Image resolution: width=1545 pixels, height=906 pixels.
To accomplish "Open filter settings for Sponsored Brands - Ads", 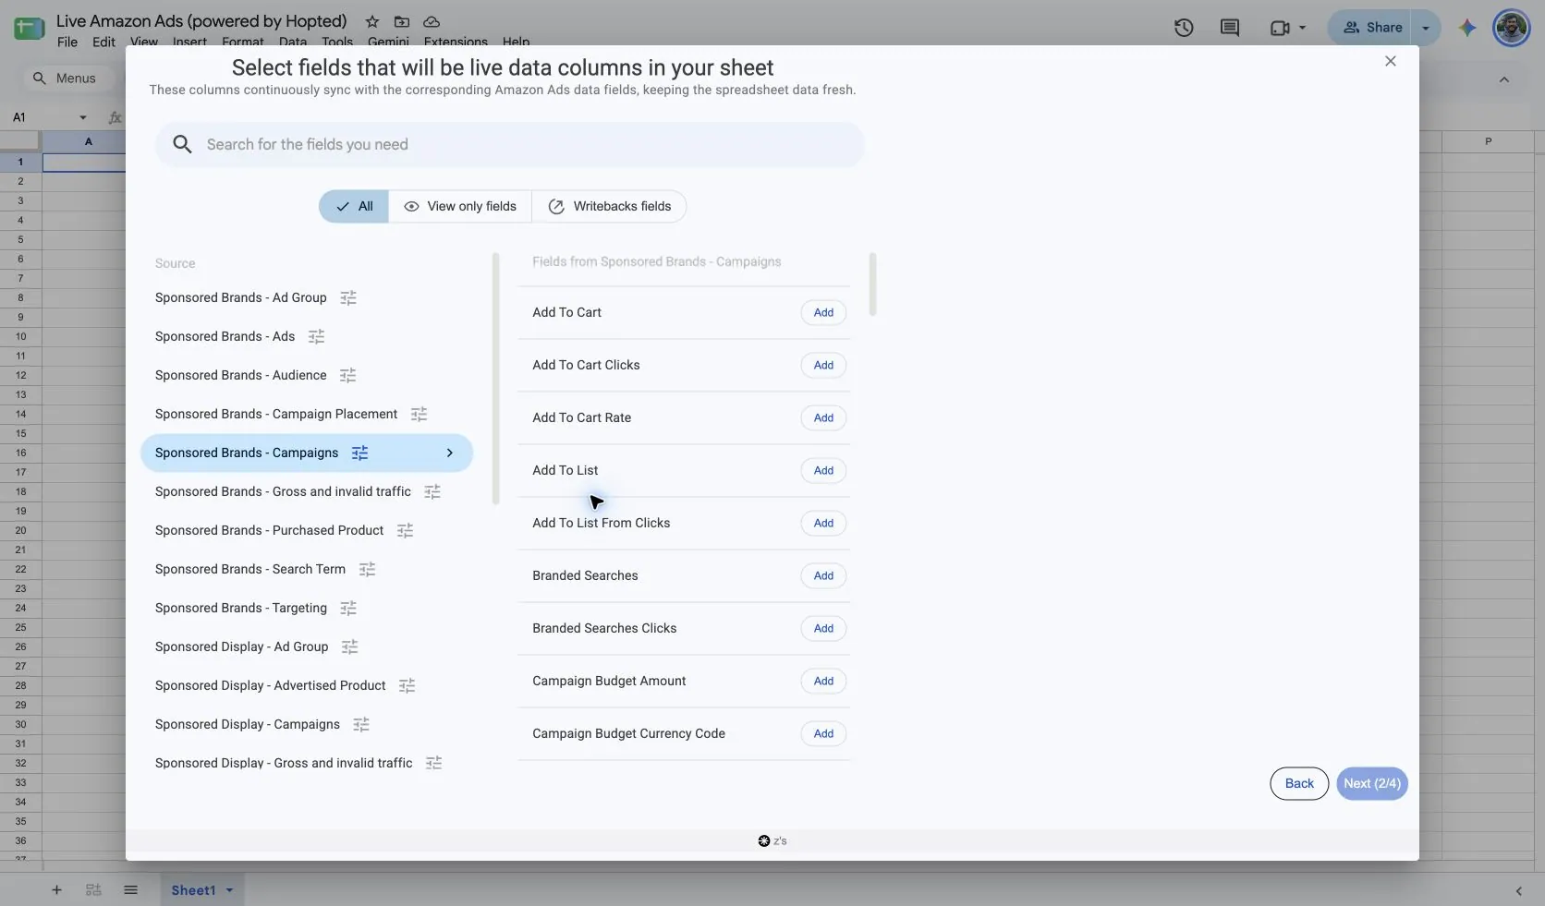I will [x=316, y=337].
